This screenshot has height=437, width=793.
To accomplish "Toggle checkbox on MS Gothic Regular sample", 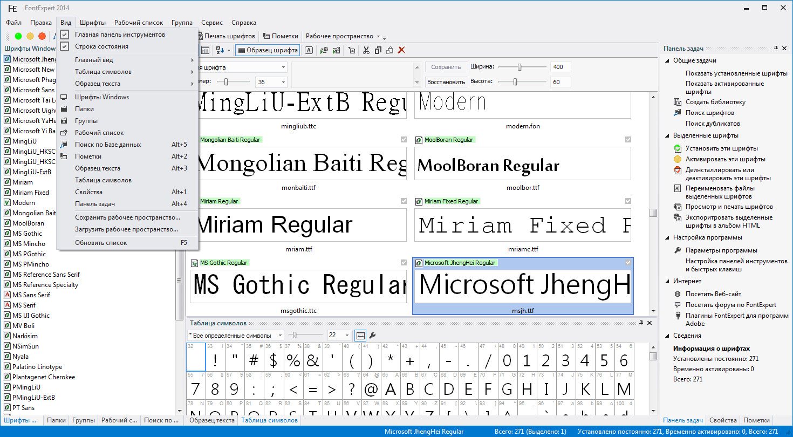I will tap(404, 263).
